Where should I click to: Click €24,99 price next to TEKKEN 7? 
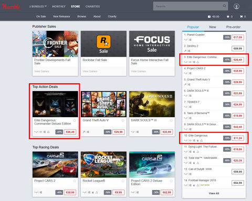point(238,105)
